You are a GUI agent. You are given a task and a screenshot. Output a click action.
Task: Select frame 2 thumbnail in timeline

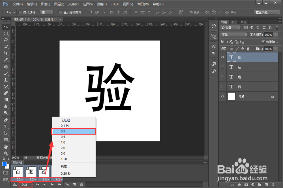(x=30, y=171)
